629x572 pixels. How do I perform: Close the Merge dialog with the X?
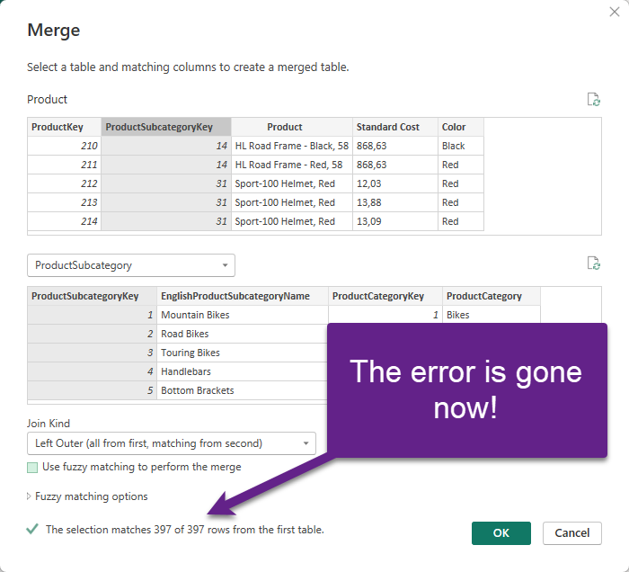[613, 12]
